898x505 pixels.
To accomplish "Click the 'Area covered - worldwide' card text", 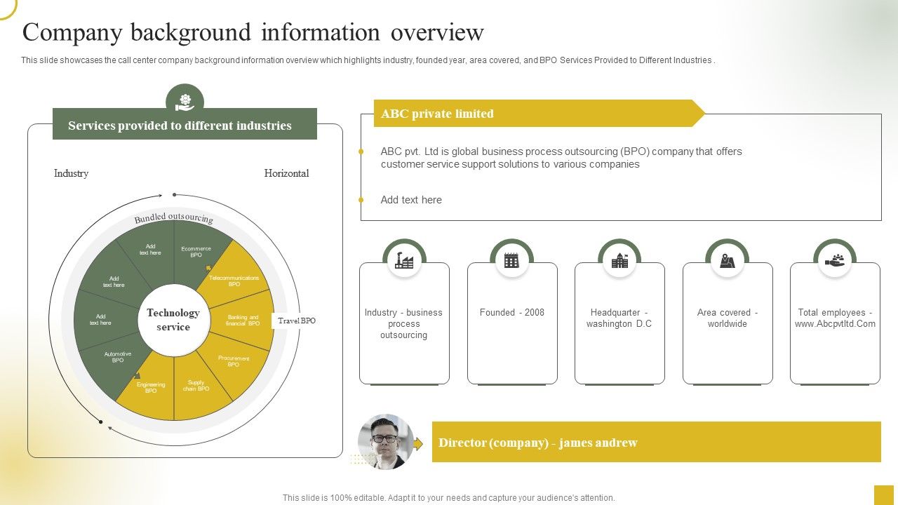I will [728, 318].
